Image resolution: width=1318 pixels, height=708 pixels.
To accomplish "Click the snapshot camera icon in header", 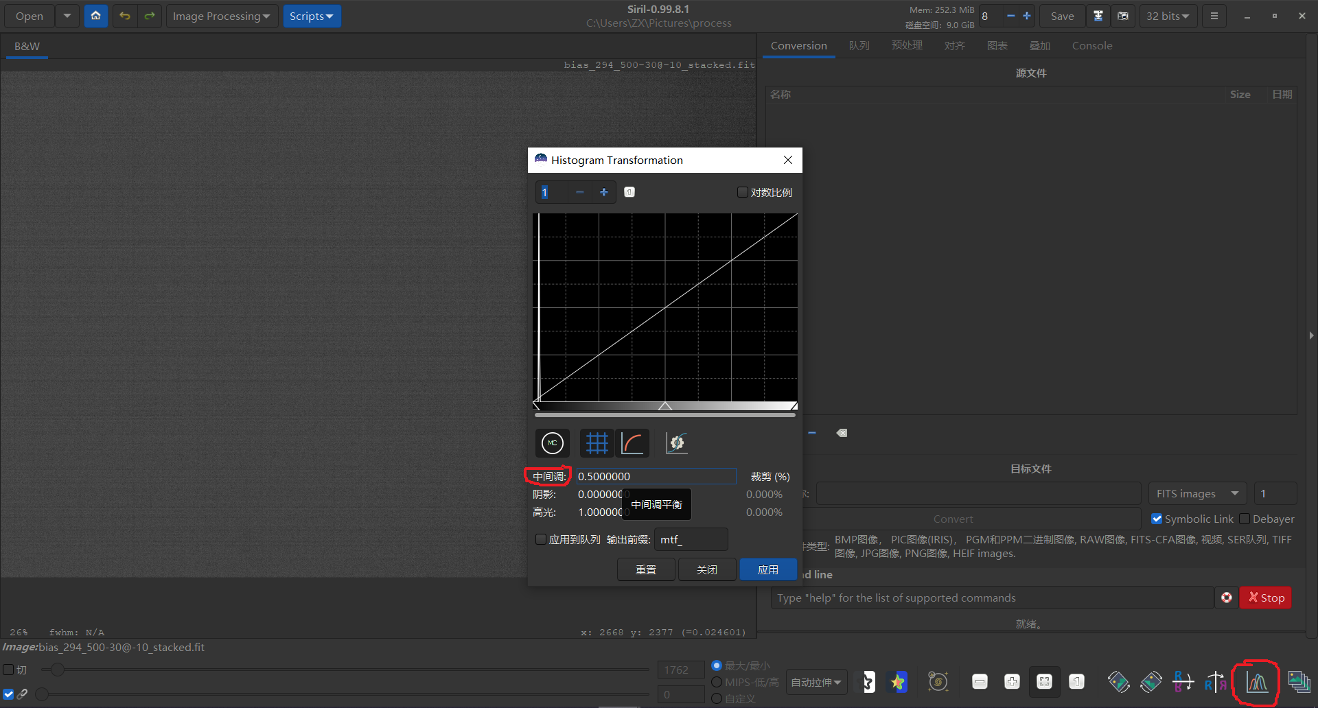I will coord(1123,16).
